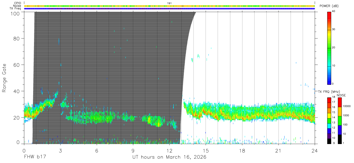The height and width of the screenshot is (163, 354).
Task: Click the blue TX frequency strip
Action: coord(170,9)
